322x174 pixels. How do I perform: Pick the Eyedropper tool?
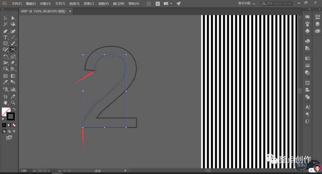(x=5, y=82)
